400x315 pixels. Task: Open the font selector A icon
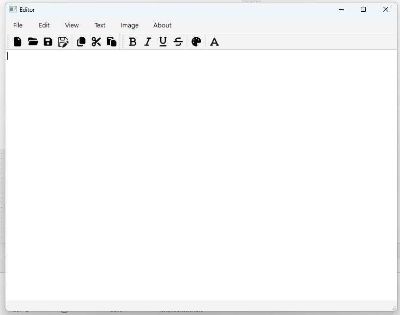point(214,42)
